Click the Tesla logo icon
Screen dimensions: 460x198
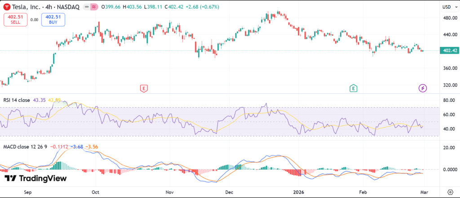coord(6,7)
